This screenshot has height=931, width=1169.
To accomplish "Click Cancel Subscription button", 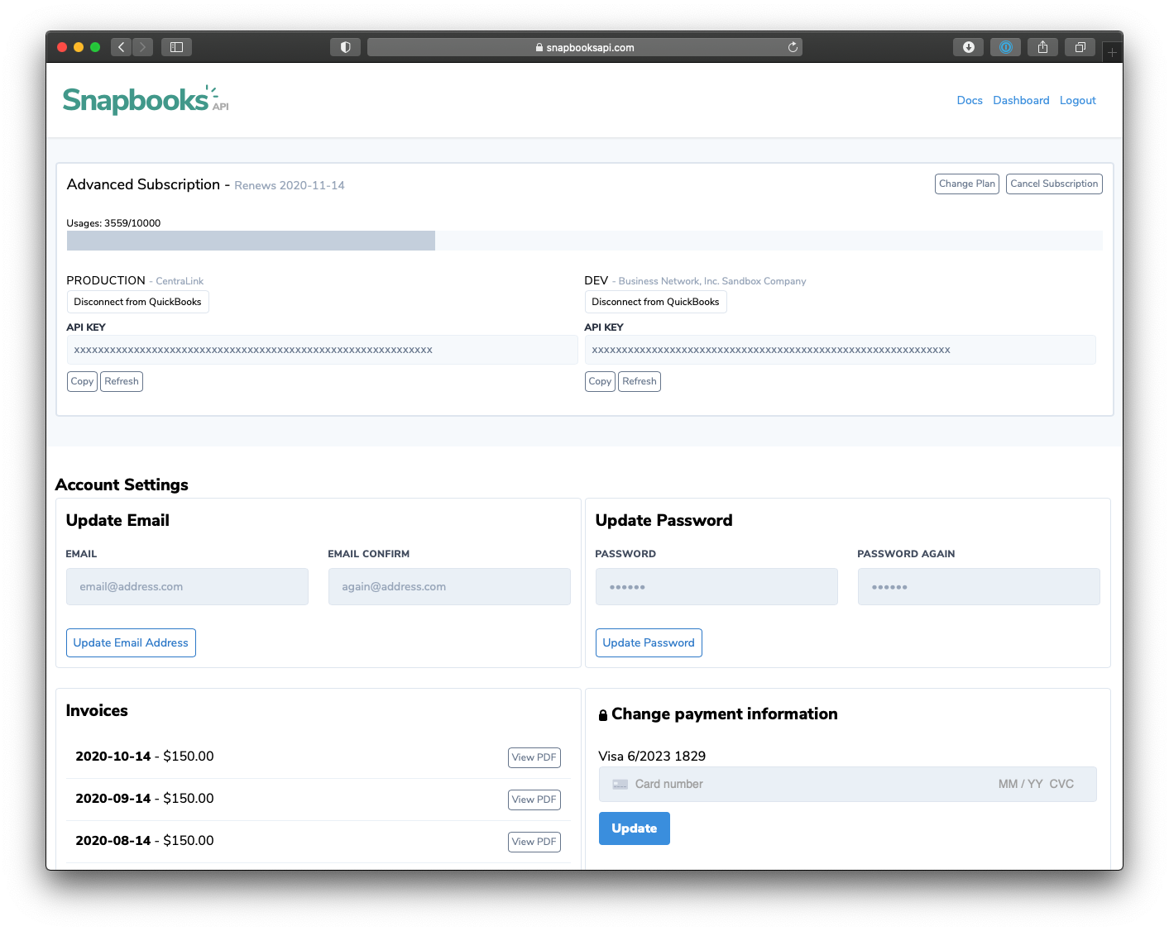I will pos(1054,184).
